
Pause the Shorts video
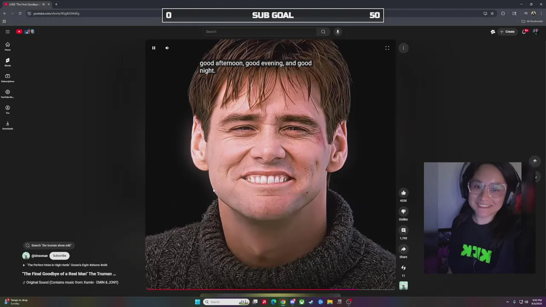(154, 48)
